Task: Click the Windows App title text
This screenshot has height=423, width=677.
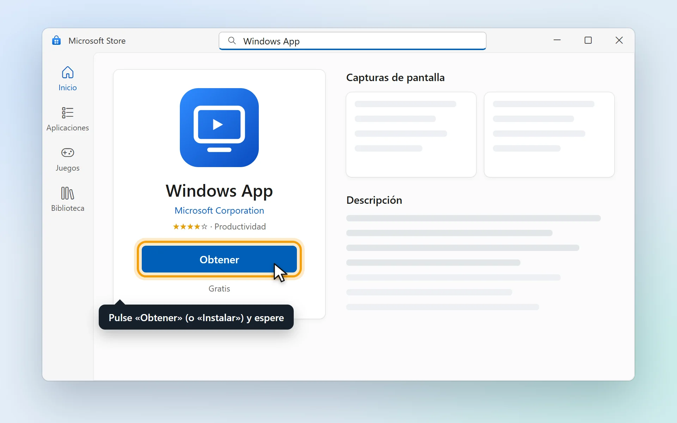Action: [219, 191]
